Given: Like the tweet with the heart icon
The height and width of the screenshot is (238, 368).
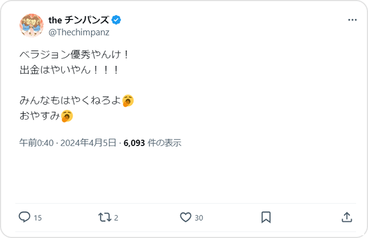Looking at the screenshot, I should coord(186,217).
